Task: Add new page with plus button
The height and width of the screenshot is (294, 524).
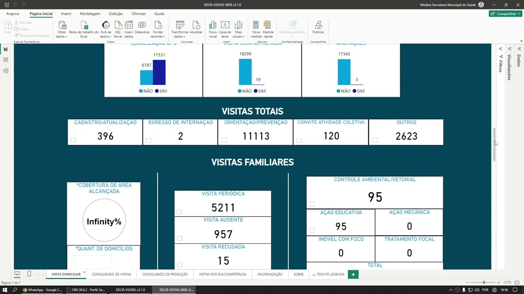Action: point(353,274)
